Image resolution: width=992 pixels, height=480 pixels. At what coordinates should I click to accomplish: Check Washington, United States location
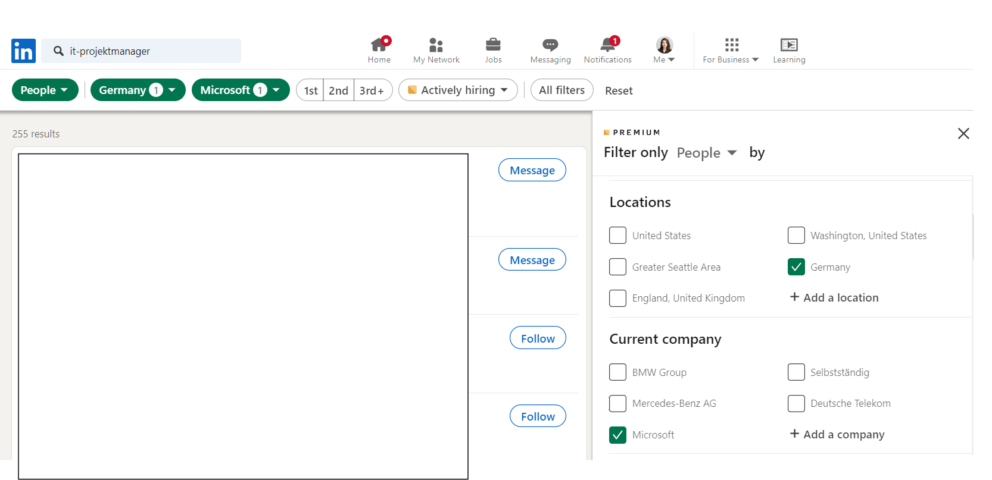pyautogui.click(x=796, y=236)
